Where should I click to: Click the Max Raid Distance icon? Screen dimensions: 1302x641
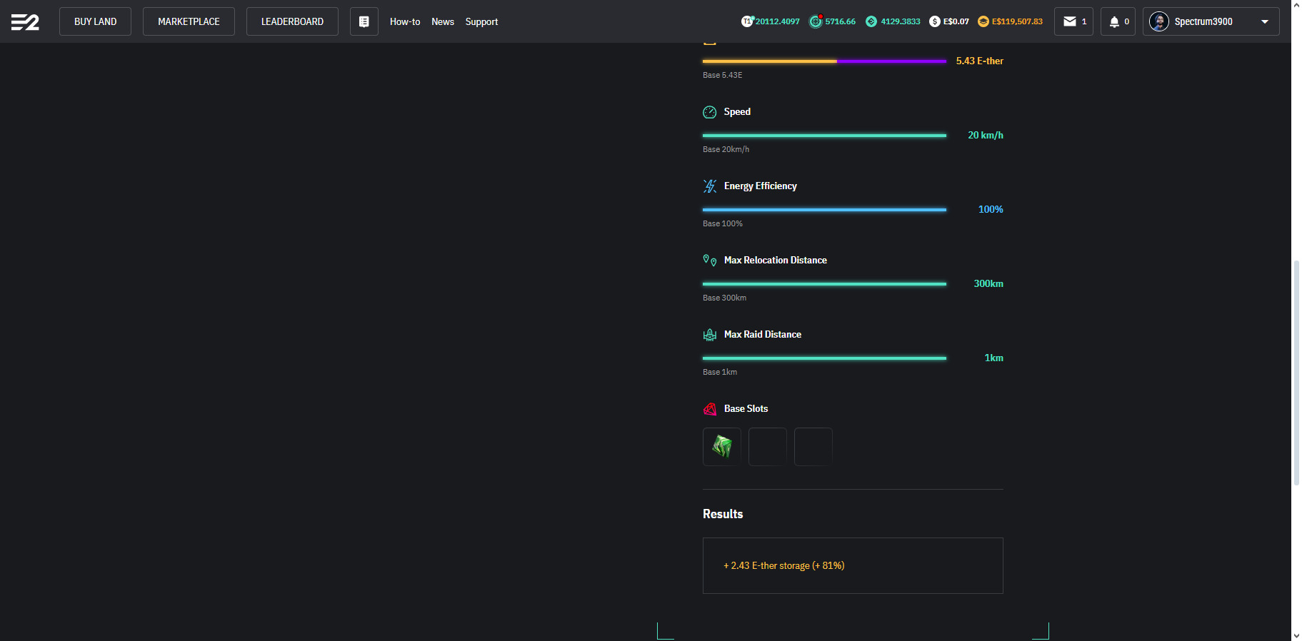[x=709, y=335]
